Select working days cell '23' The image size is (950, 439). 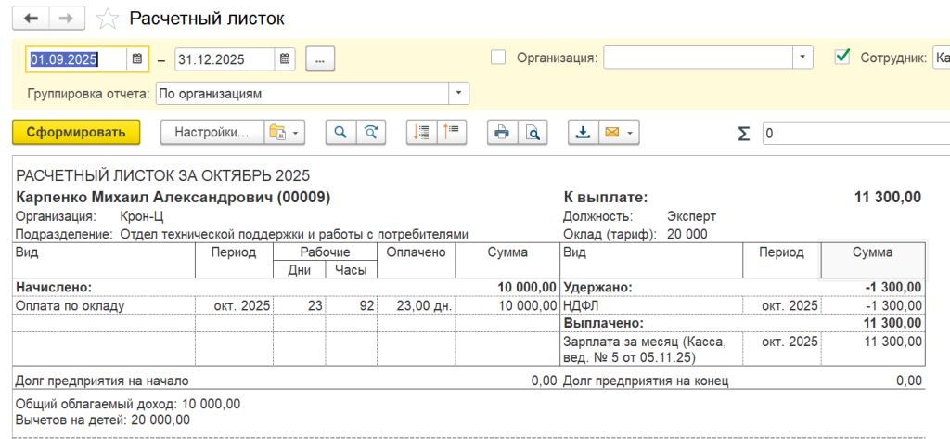(x=300, y=305)
